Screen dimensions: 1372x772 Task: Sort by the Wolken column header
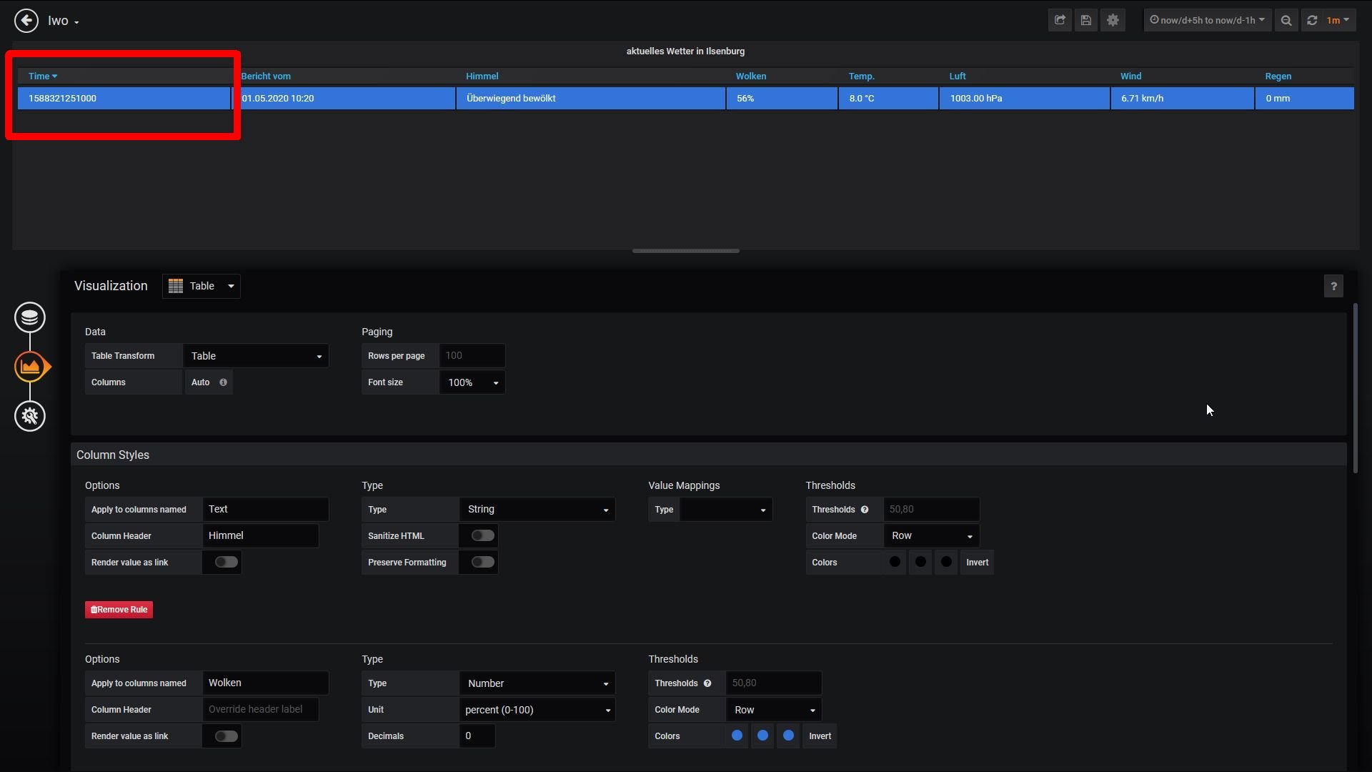point(750,76)
